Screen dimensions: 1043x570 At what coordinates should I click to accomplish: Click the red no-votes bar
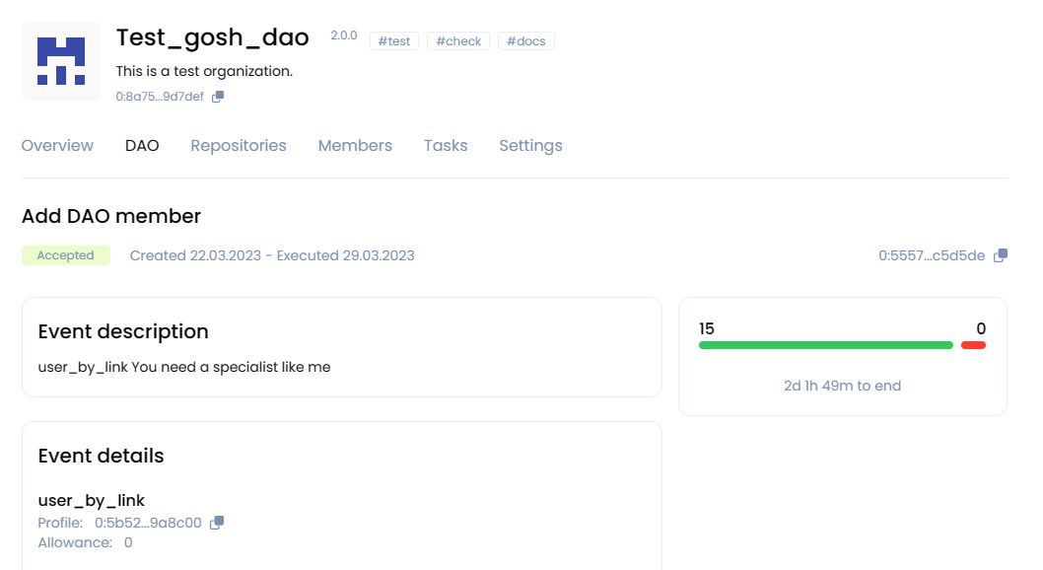coord(973,345)
